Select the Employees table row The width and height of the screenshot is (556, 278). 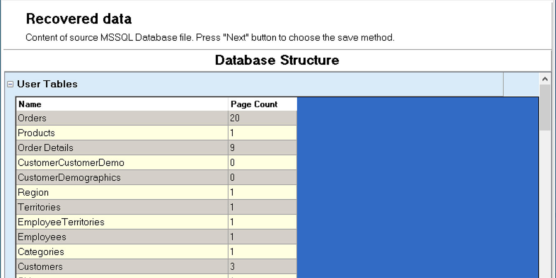(x=82, y=236)
